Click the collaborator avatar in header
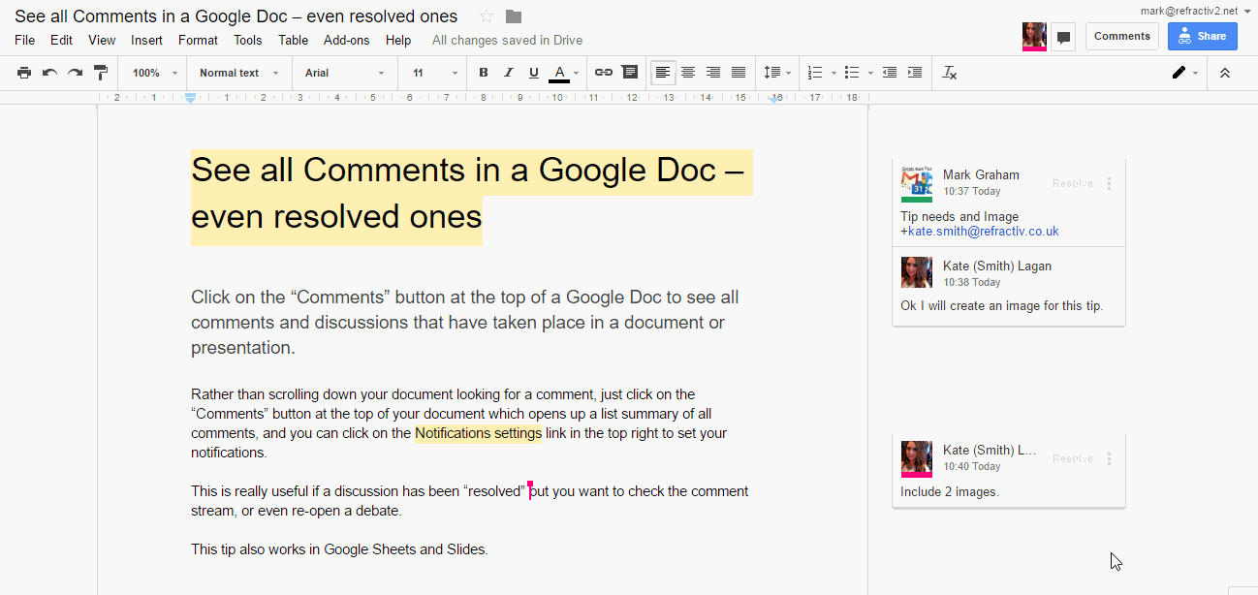The height and width of the screenshot is (595, 1258). tap(1034, 36)
